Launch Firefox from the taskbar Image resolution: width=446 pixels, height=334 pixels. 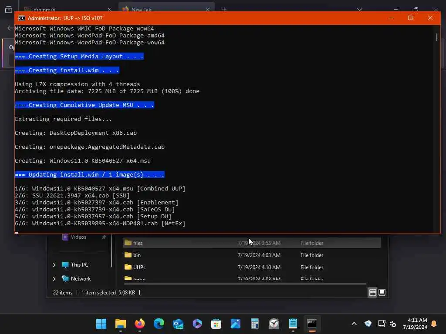140,324
